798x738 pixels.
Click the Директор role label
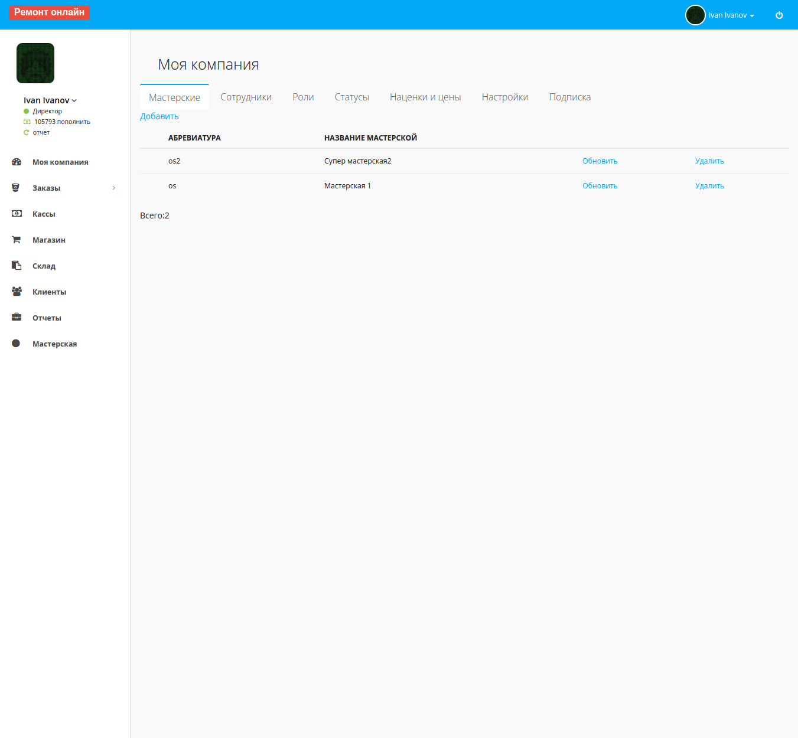tap(47, 111)
